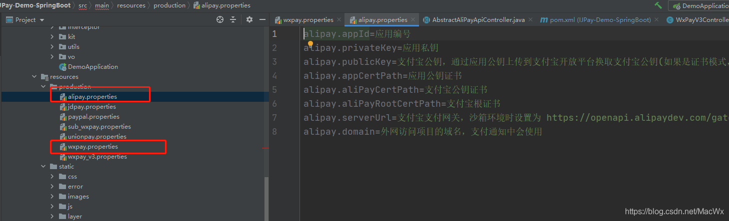
Task: Hide the Project panel with minus icon
Action: coord(262,20)
